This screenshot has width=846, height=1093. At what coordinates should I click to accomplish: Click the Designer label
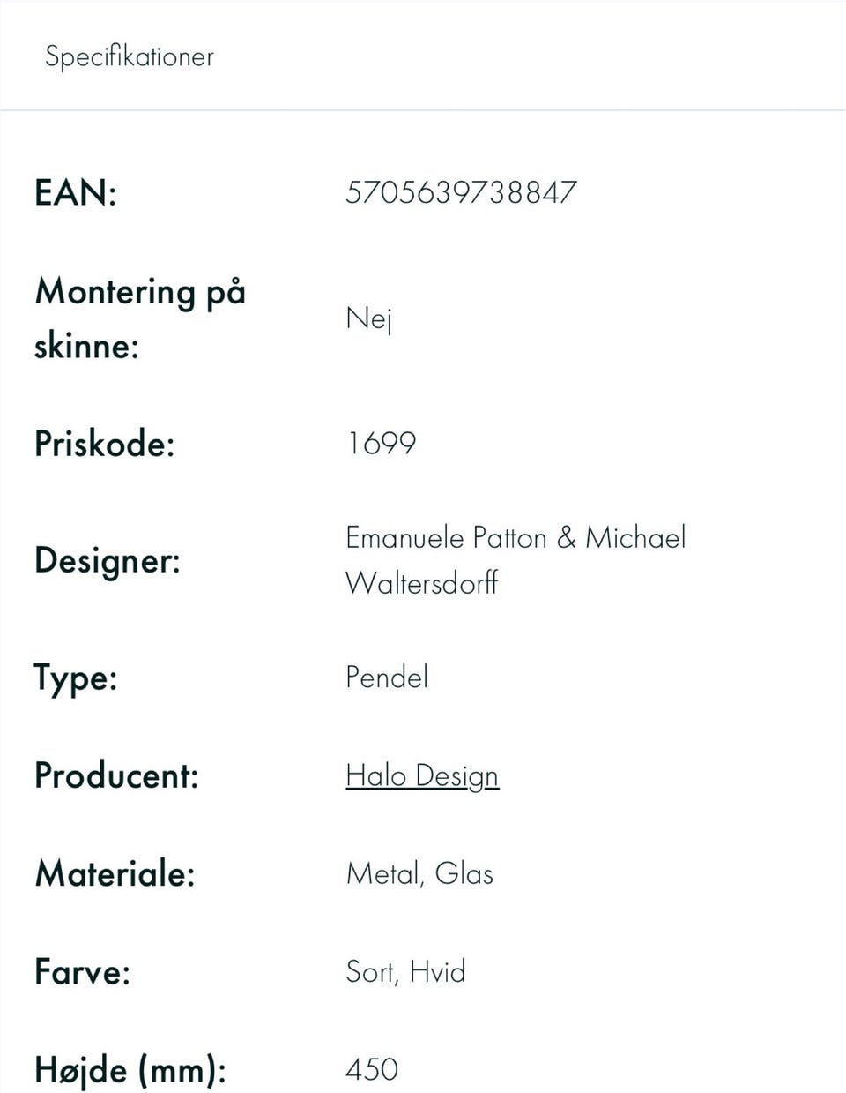108,560
